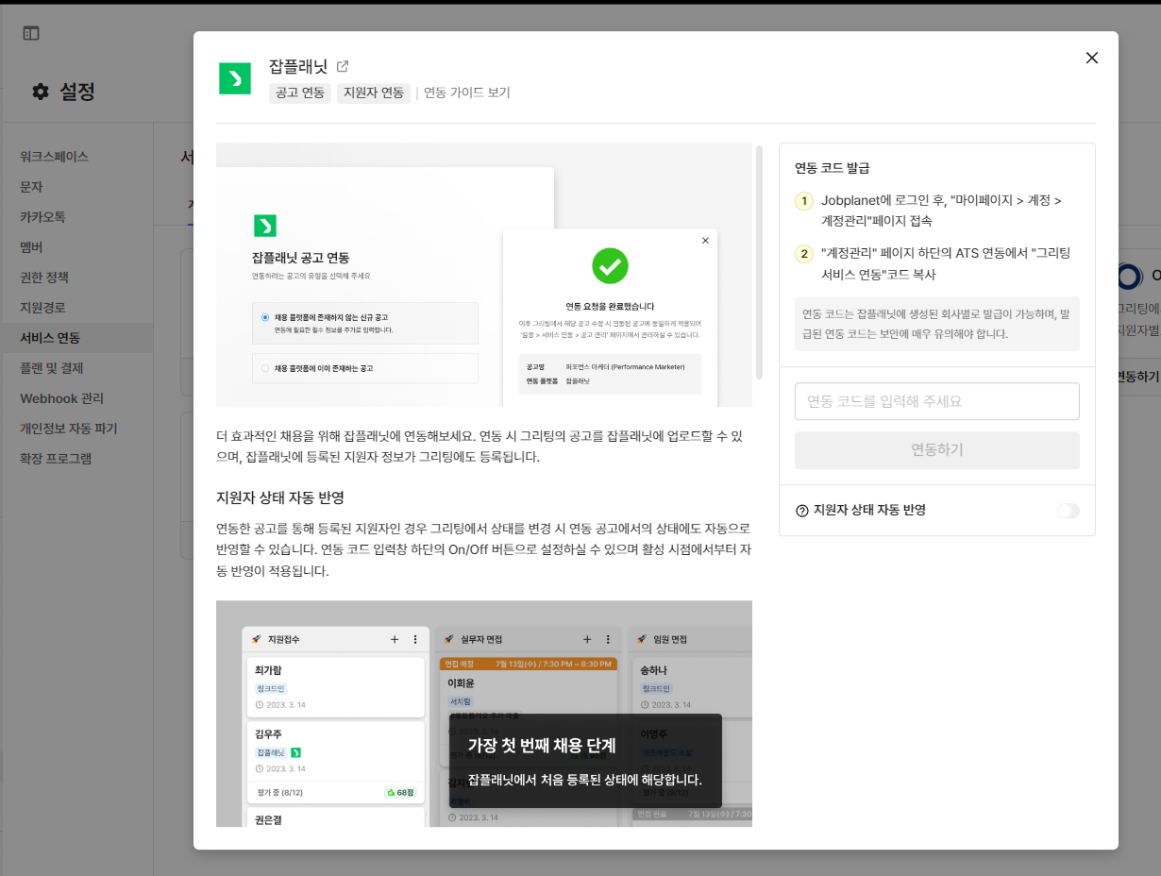The image size is (1161, 876).
Task: Open 잡플래닛 external link icon
Action: coord(343,66)
